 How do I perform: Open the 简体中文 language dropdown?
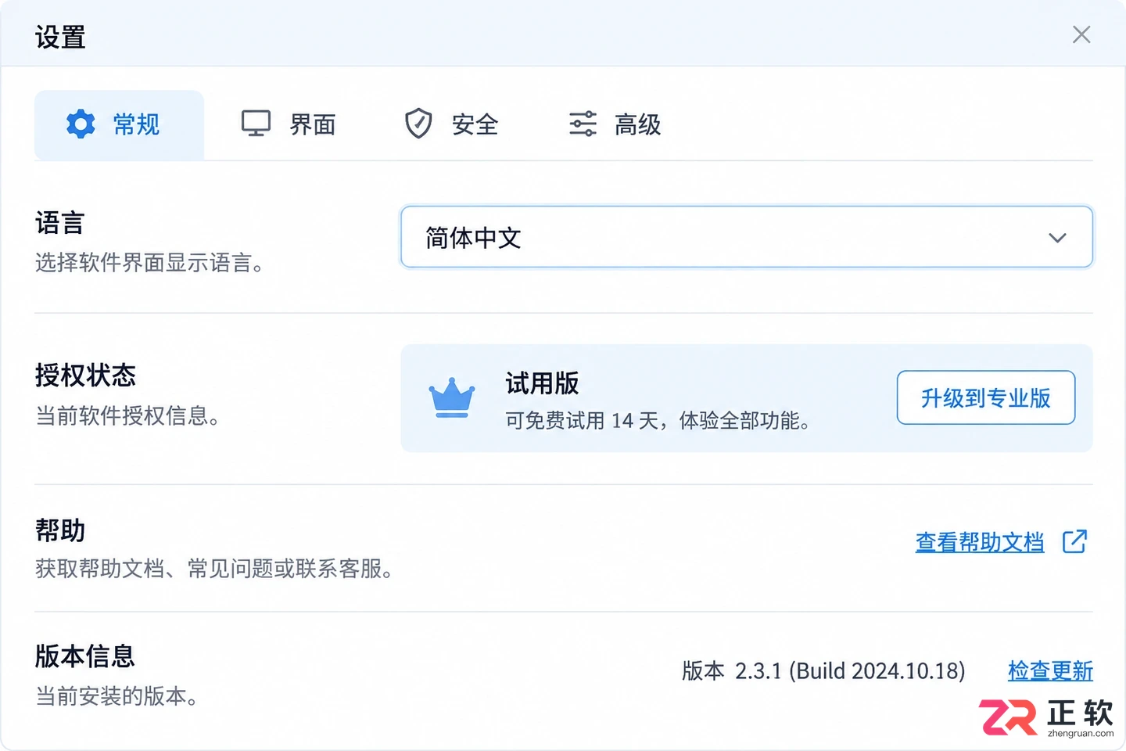tap(747, 237)
